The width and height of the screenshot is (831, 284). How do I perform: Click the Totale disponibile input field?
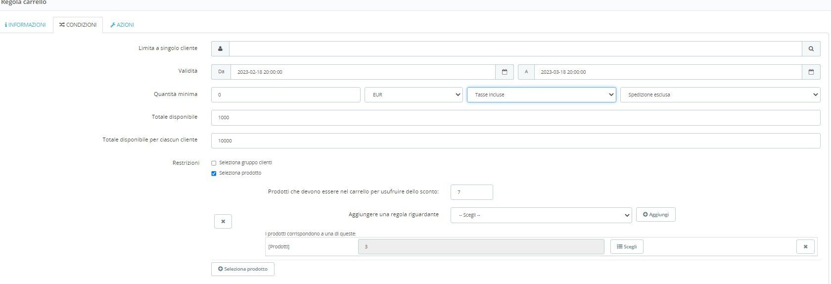(x=515, y=117)
